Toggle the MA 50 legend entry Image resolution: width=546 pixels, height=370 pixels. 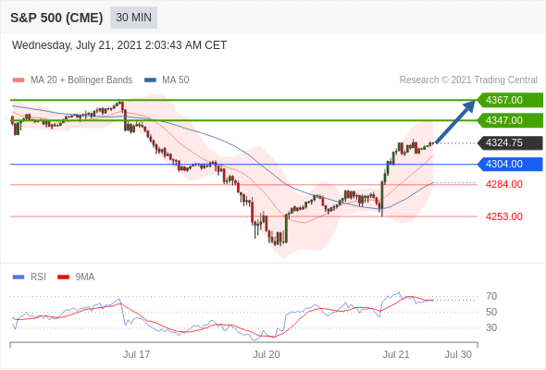167,80
